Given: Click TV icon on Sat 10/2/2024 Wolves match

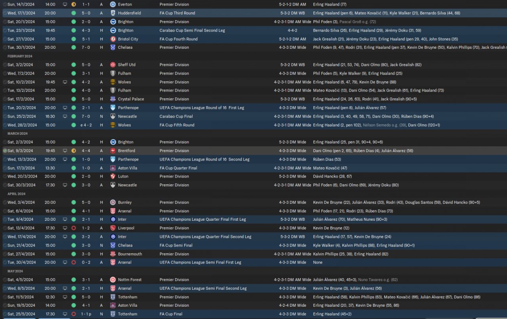Looking at the screenshot, I should [65, 82].
